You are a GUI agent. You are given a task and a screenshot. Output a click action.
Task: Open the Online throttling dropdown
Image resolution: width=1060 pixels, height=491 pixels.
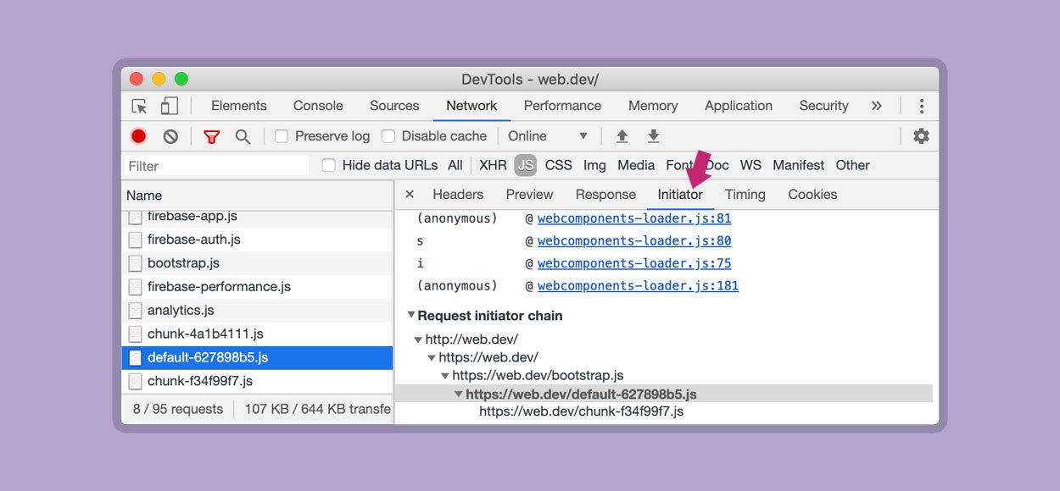coord(547,136)
